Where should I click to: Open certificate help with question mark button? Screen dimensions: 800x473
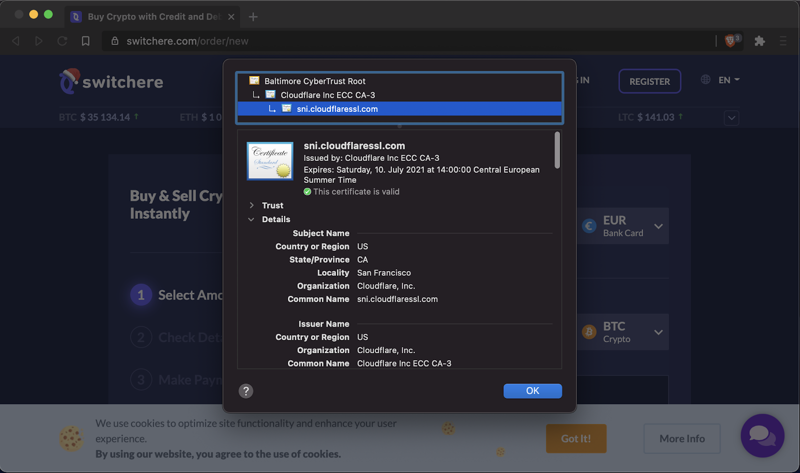tap(246, 391)
